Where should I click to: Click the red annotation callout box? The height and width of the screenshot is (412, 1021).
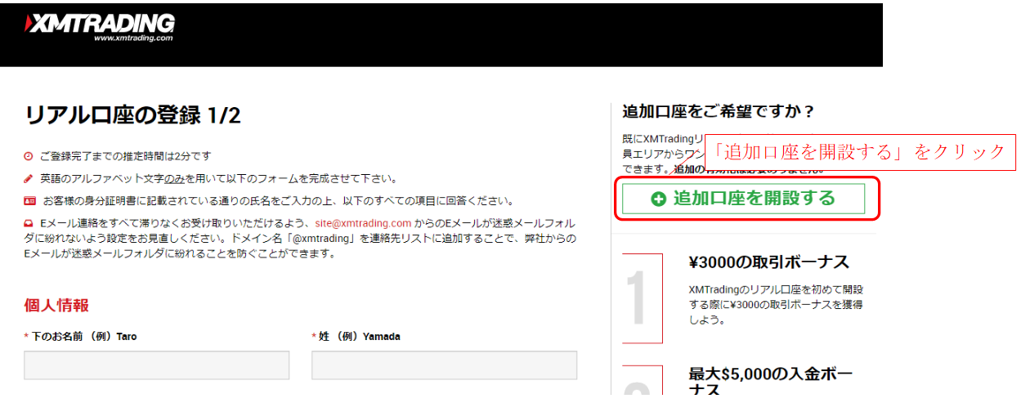859,152
